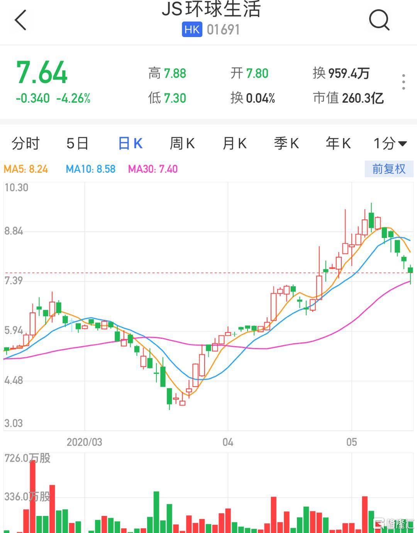This screenshot has height=533, width=417.
Task: Tap the tallest red volume bar
Action: [x=33, y=496]
